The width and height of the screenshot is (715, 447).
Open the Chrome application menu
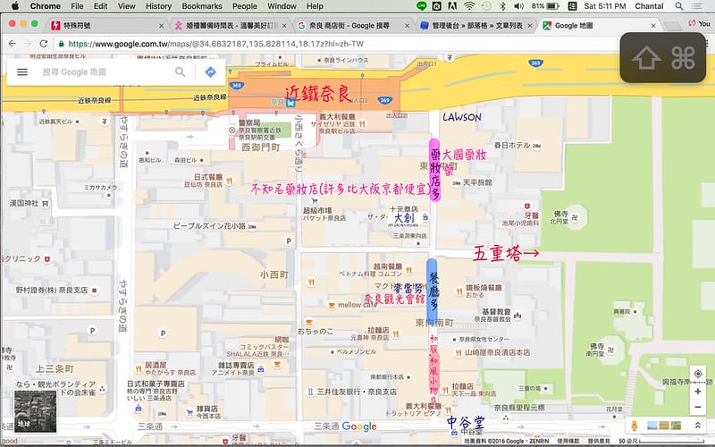coord(46,6)
